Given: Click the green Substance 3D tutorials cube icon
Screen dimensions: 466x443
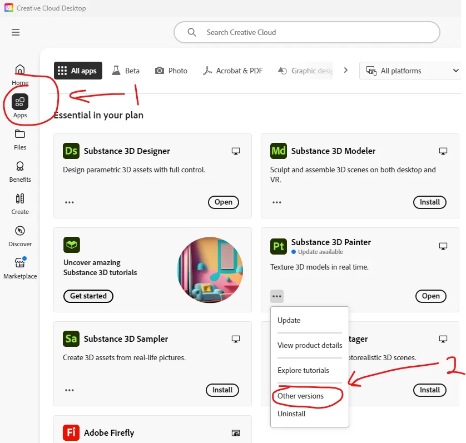Looking at the screenshot, I should point(72,245).
